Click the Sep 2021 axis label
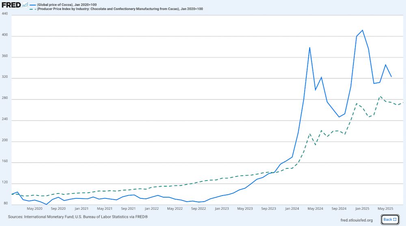Screen dimensions: 406x226 coord(128,209)
